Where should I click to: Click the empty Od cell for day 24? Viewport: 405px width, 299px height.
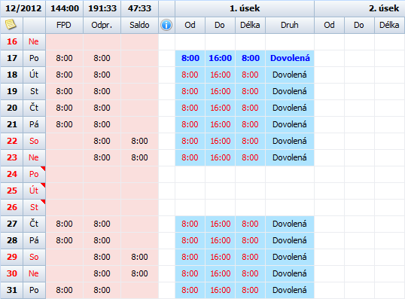pyautogui.click(x=190, y=174)
